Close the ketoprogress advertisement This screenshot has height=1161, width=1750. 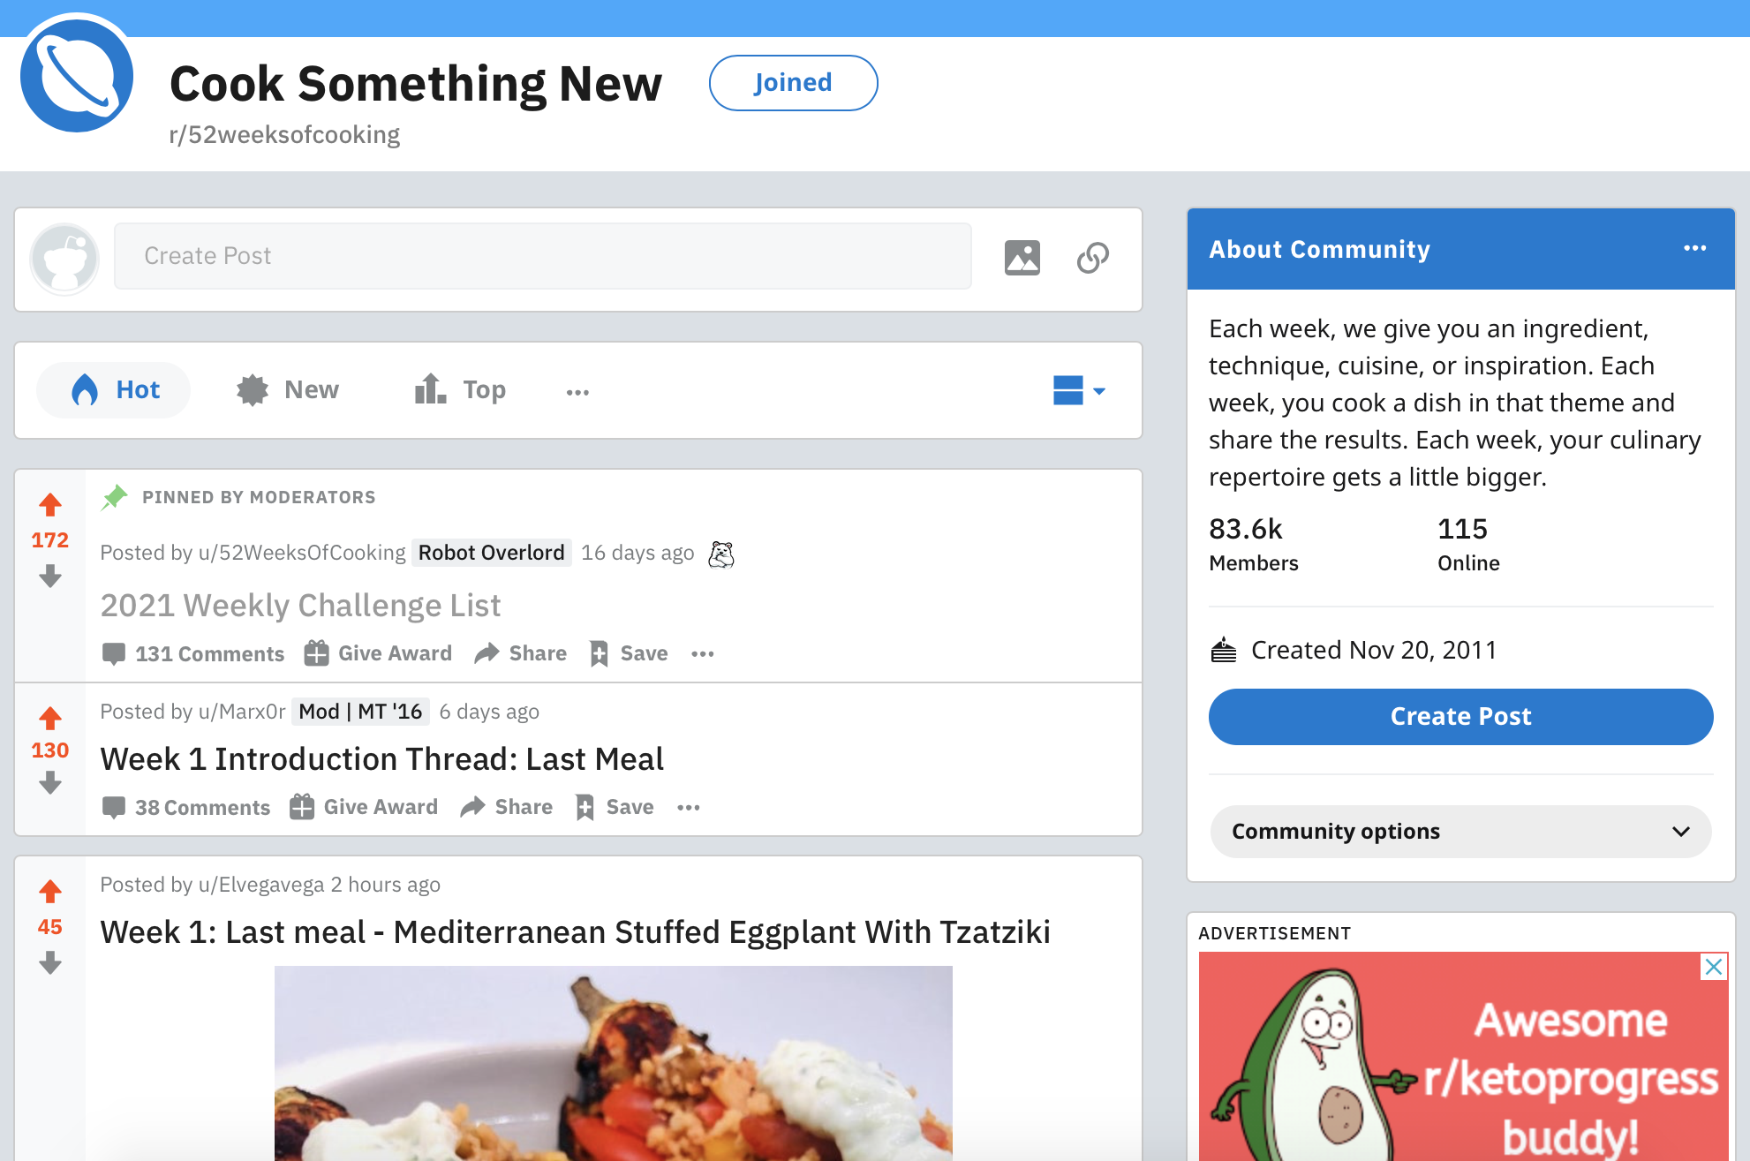(1713, 967)
